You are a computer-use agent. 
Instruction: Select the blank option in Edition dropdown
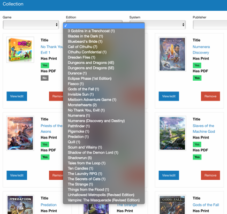104,26
